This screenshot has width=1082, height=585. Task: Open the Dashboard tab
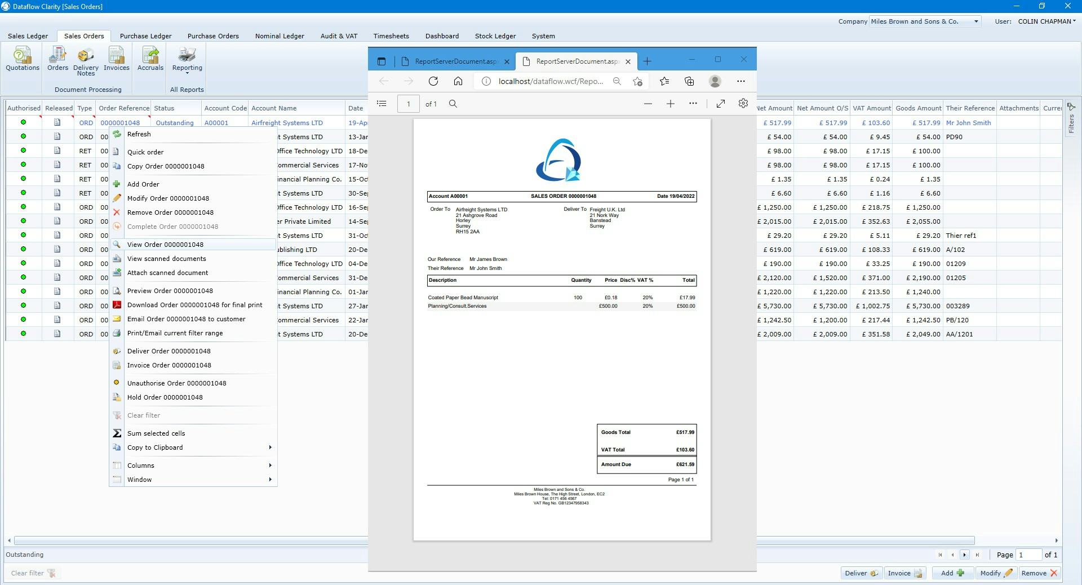(x=442, y=36)
